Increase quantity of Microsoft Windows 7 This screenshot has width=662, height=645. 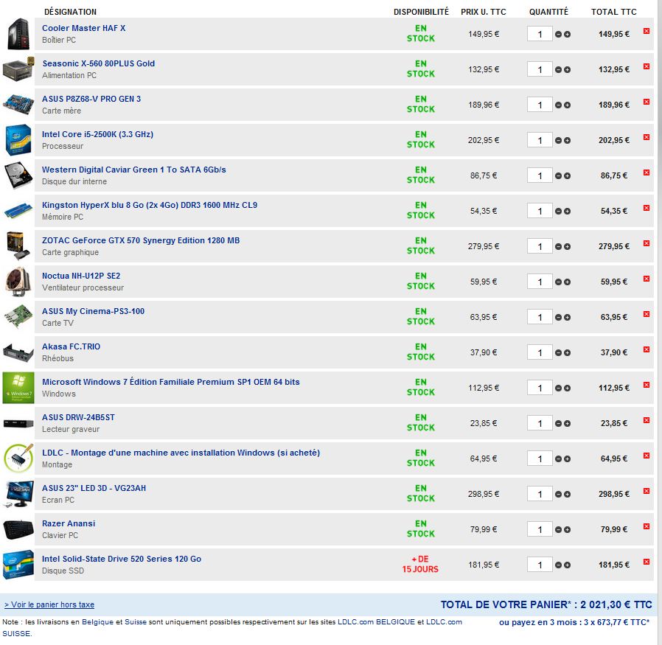[567, 388]
